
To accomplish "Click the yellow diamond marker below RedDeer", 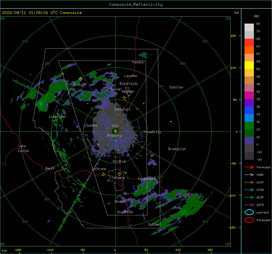I will point(124,98).
